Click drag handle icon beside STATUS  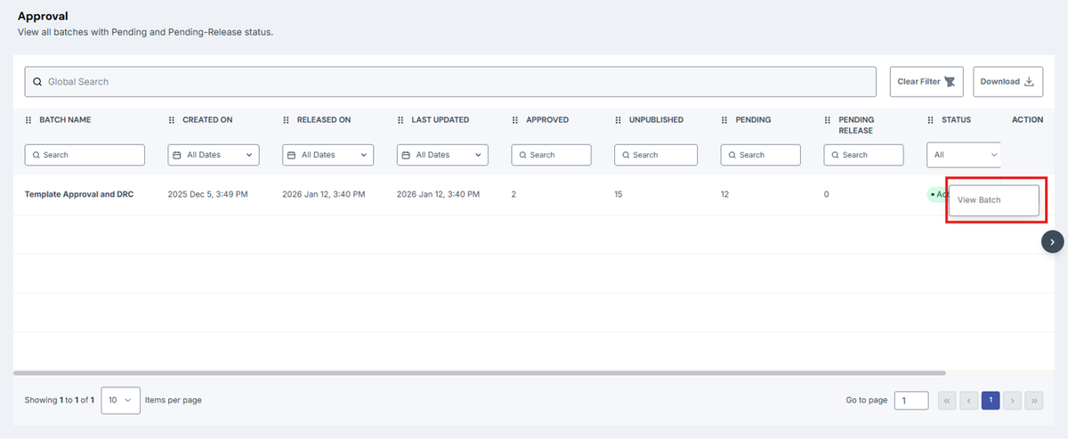(x=931, y=120)
